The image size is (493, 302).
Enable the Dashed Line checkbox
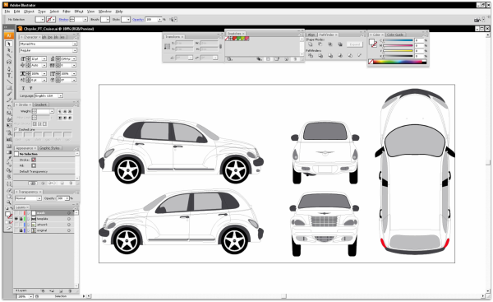pos(16,129)
